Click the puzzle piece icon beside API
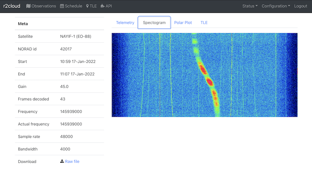The image size is (312, 170). click(x=103, y=6)
